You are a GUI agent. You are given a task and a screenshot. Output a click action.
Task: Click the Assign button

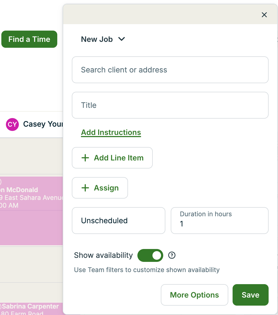(x=106, y=188)
